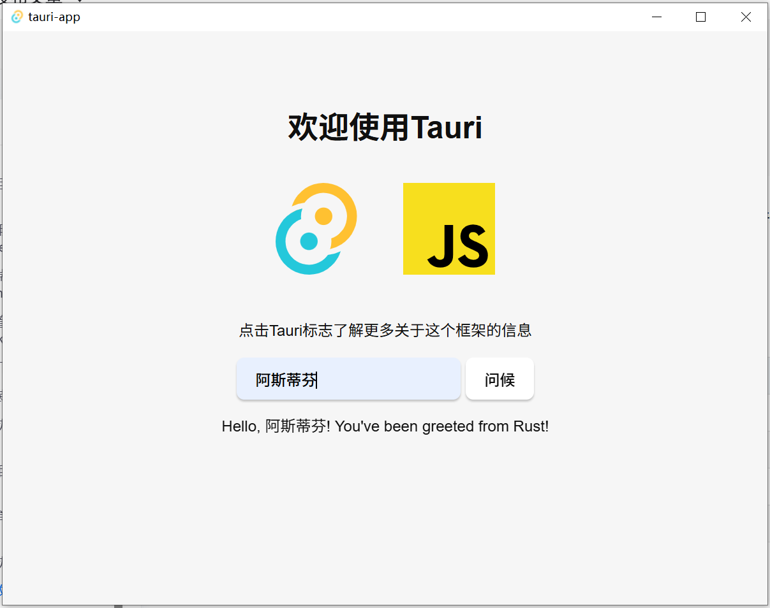Screen dimensions: 770x608
Task: Click the 问候 greet button
Action: point(500,379)
